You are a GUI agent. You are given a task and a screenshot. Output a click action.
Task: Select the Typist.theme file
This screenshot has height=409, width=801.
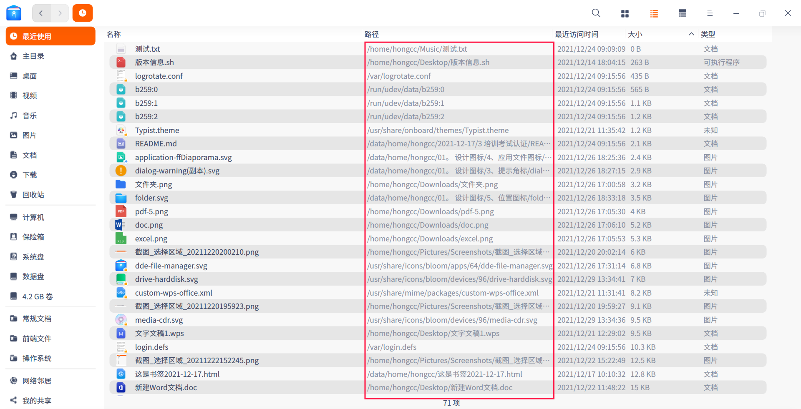438,130
